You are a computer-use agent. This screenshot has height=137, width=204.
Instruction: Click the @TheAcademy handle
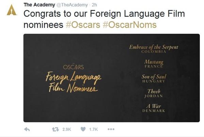tap(72, 5)
